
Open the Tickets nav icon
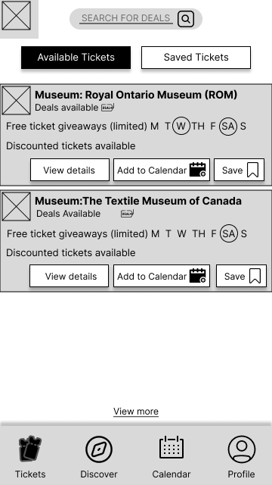(30, 448)
